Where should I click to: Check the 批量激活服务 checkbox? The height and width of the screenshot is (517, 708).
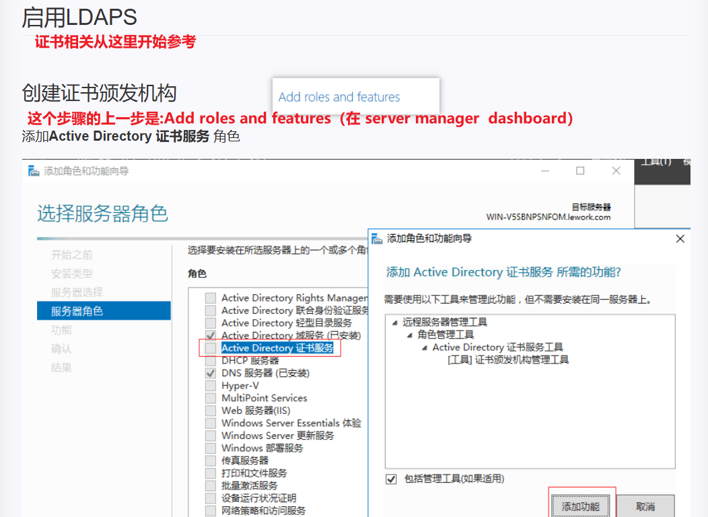point(211,486)
